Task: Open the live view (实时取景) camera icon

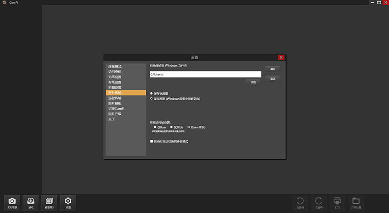Action: [13, 202]
